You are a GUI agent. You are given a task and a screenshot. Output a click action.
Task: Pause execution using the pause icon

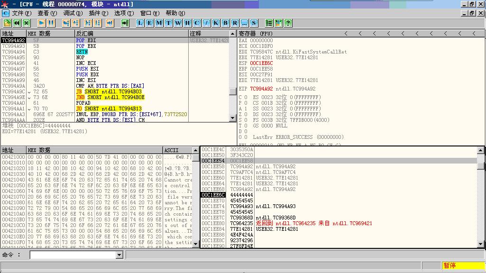[x=51, y=23]
